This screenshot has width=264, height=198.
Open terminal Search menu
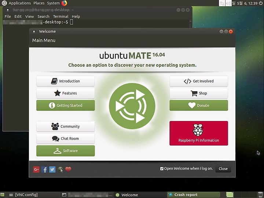pos(43,16)
